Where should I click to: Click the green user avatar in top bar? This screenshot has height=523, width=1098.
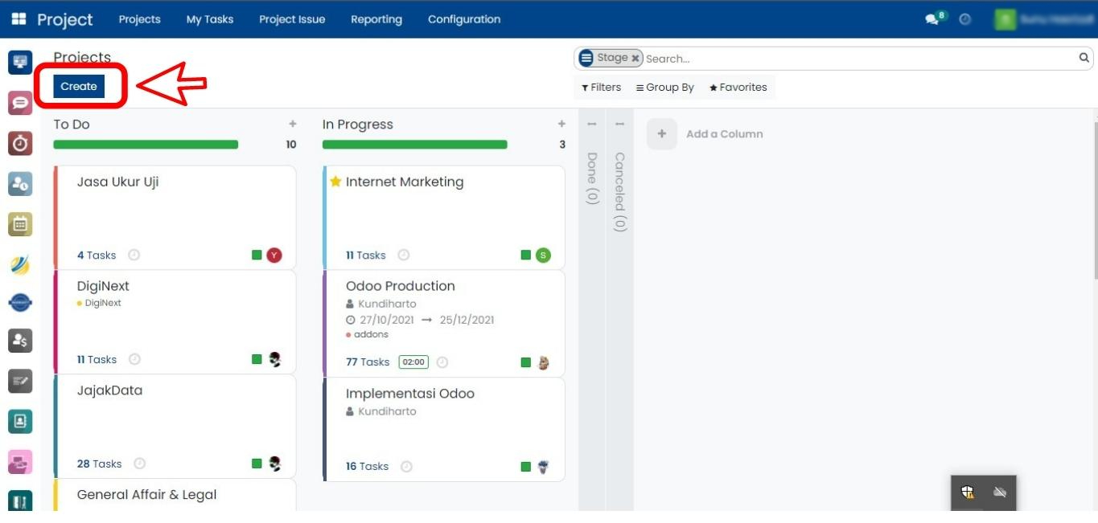click(1005, 19)
